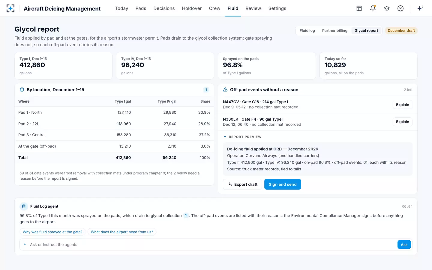Open the layout panel icon in header

(x=359, y=8)
